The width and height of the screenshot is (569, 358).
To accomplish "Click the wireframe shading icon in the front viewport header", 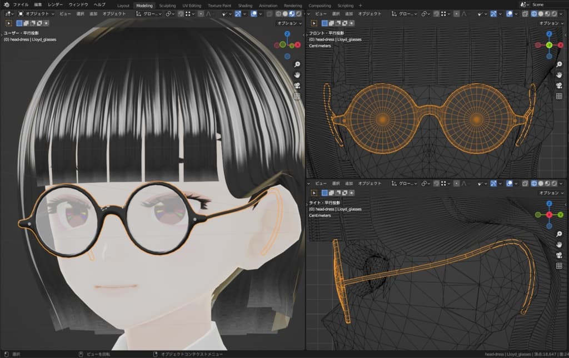I will coord(534,13).
